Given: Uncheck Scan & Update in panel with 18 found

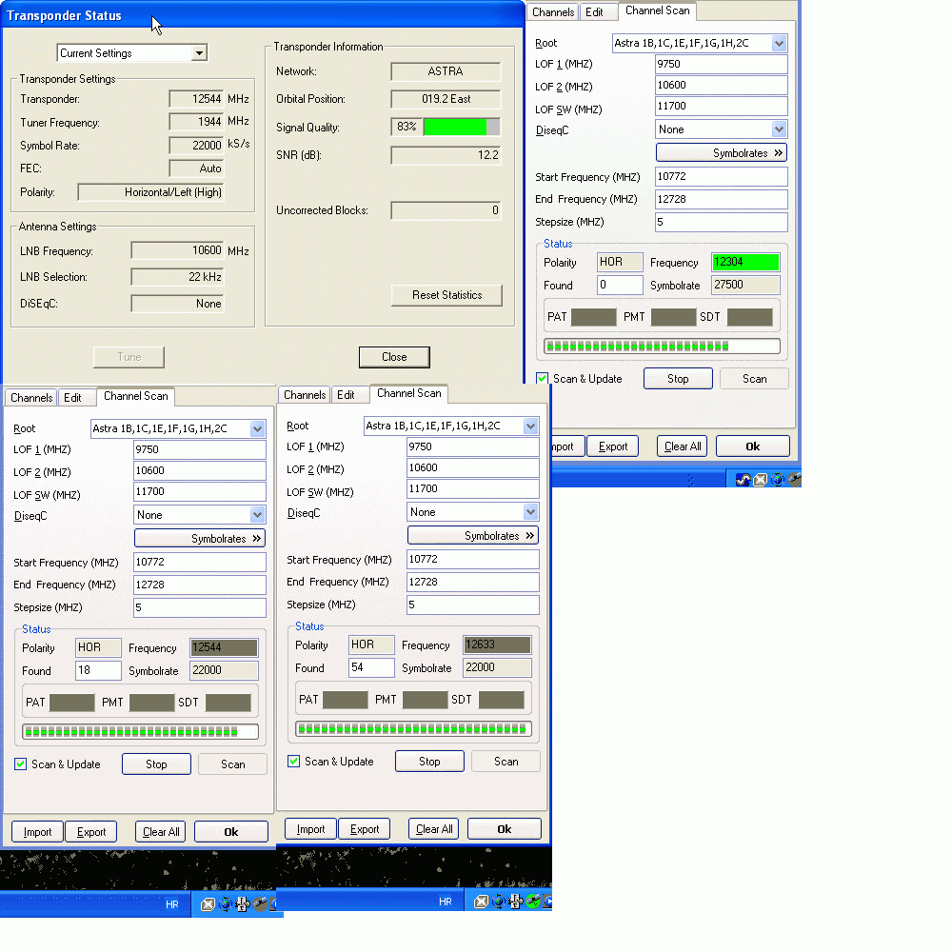Looking at the screenshot, I should pos(21,764).
